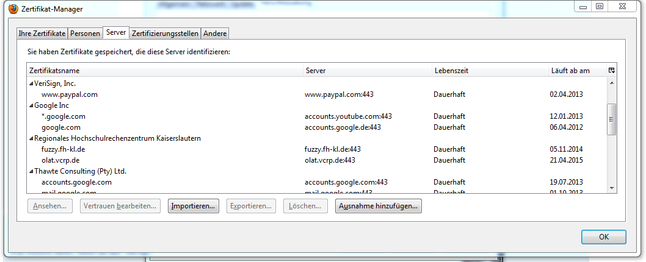Minimize the Zertifikat-Manager window
The height and width of the screenshot is (262, 646).
(x=582, y=6)
